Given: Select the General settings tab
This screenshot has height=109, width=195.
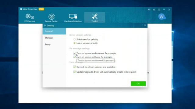Looking at the screenshot, I should [54, 31].
